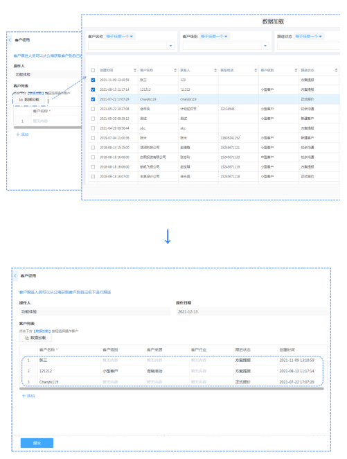Click the back arrow in the bottom 客户领用 panel
This screenshot has height=459, width=347.
pos(15,276)
